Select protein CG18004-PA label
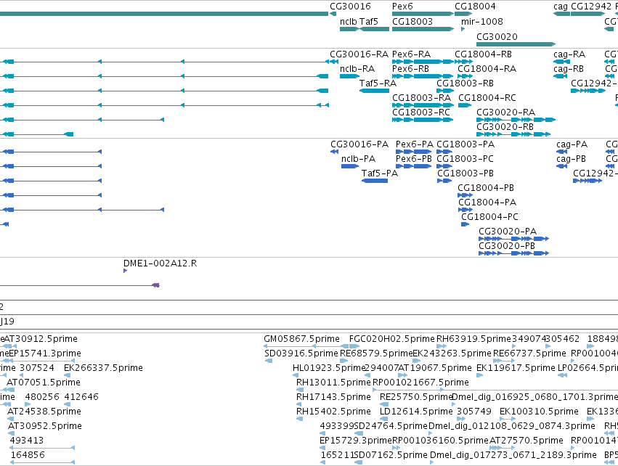The image size is (618, 466). coord(487,202)
